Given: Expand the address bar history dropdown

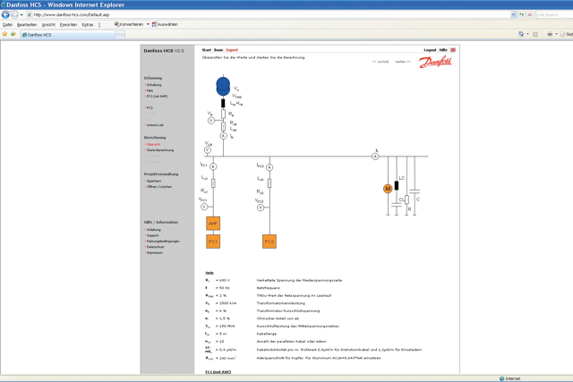Looking at the screenshot, I should point(513,14).
